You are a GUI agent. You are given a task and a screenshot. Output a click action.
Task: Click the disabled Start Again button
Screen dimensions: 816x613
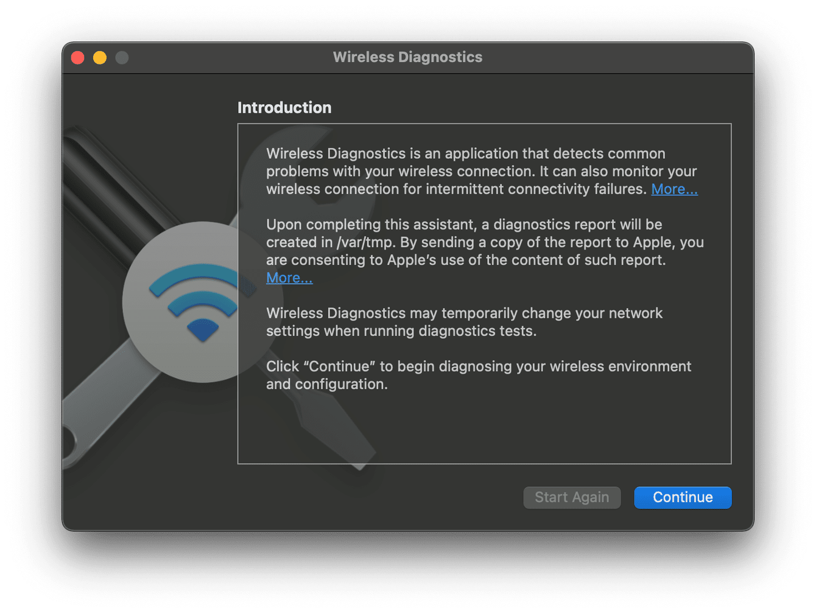[572, 497]
